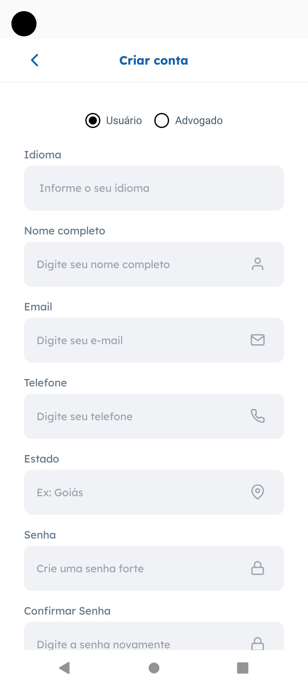The image size is (308, 686).
Task: Click the padlock icon in Confirmar Senha field
Action: [x=258, y=643]
